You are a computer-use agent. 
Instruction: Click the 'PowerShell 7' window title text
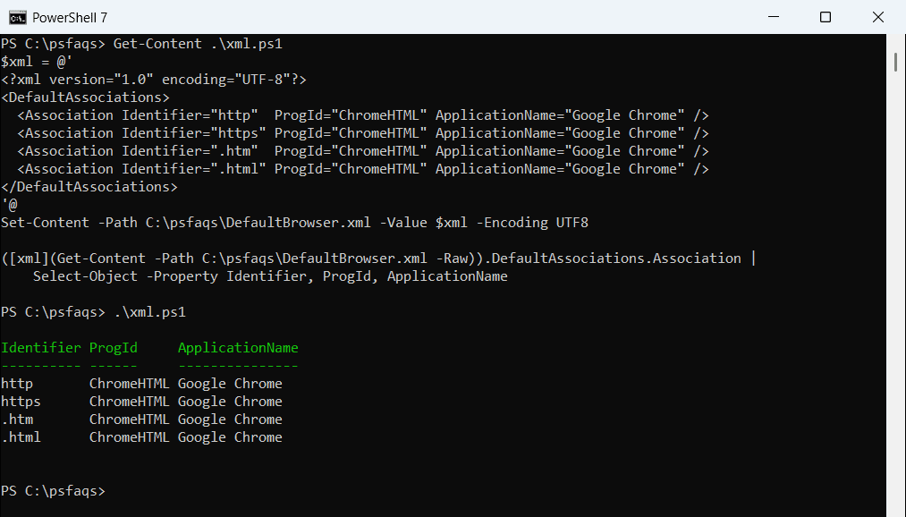(x=70, y=18)
